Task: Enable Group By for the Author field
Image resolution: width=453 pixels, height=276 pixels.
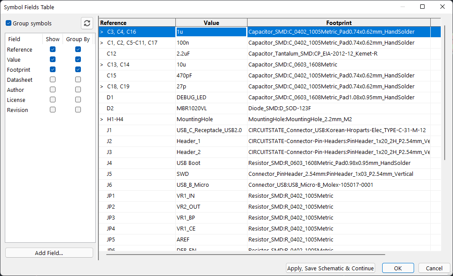Action: (78, 90)
